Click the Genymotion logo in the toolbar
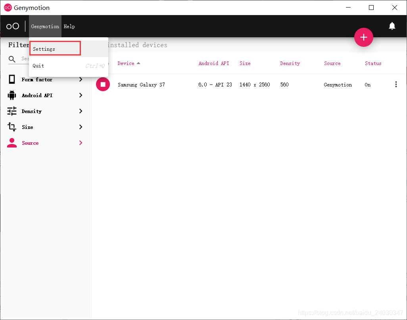The height and width of the screenshot is (320, 407). click(x=12, y=26)
